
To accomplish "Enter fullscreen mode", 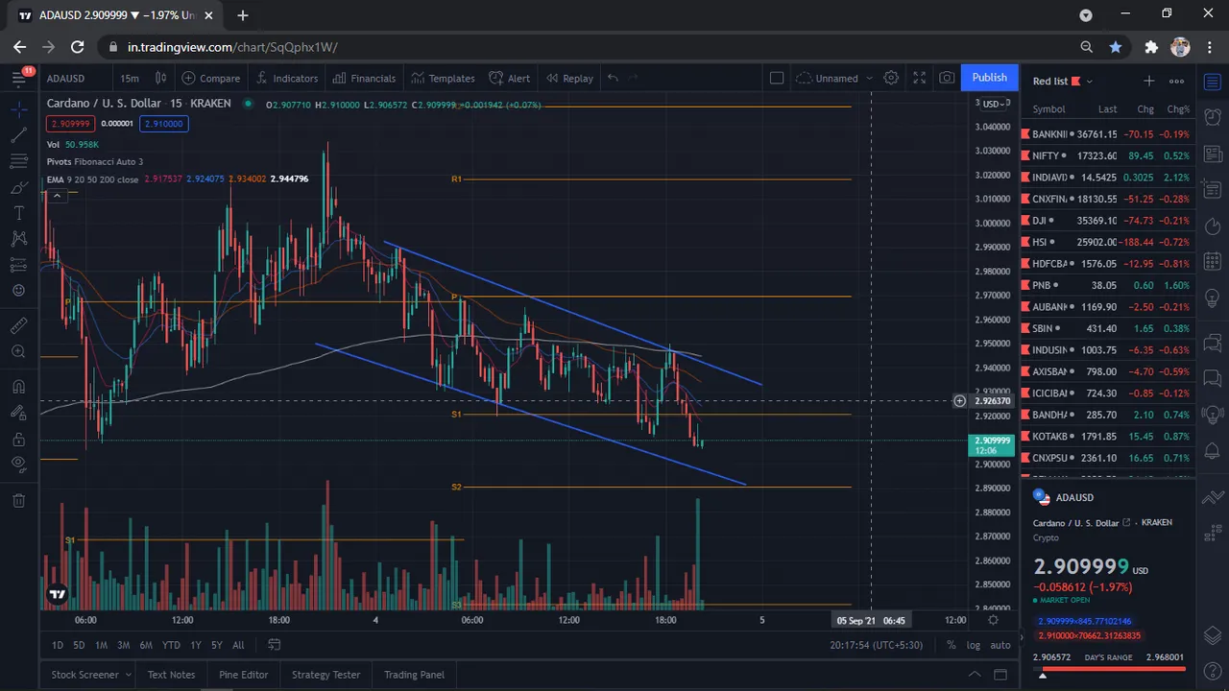I will pos(919,78).
